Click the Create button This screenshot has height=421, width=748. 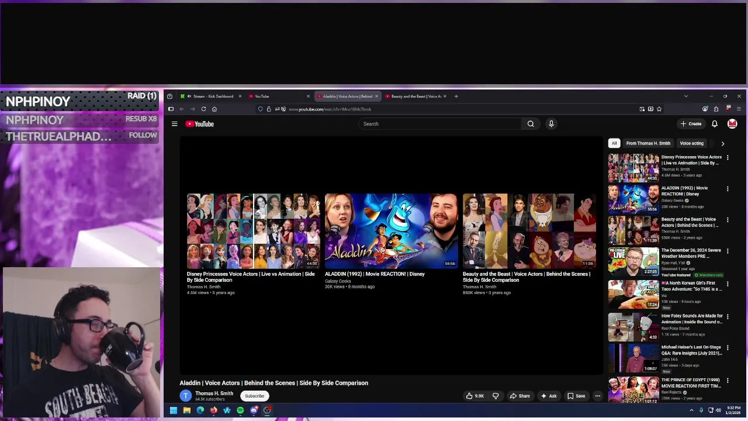[x=691, y=124]
